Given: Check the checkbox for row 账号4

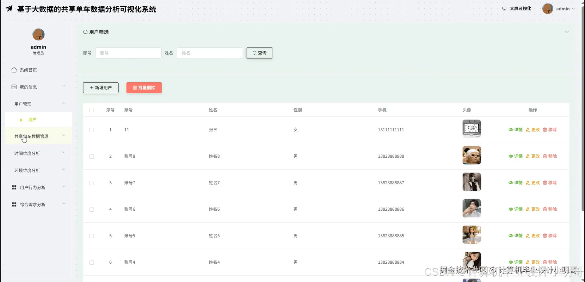Looking at the screenshot, I should tap(91, 262).
